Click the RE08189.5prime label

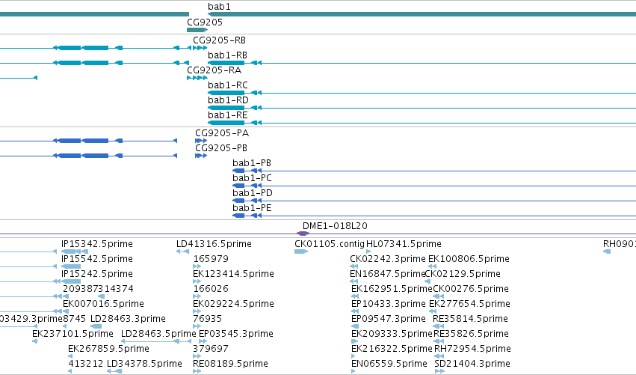pos(230,365)
